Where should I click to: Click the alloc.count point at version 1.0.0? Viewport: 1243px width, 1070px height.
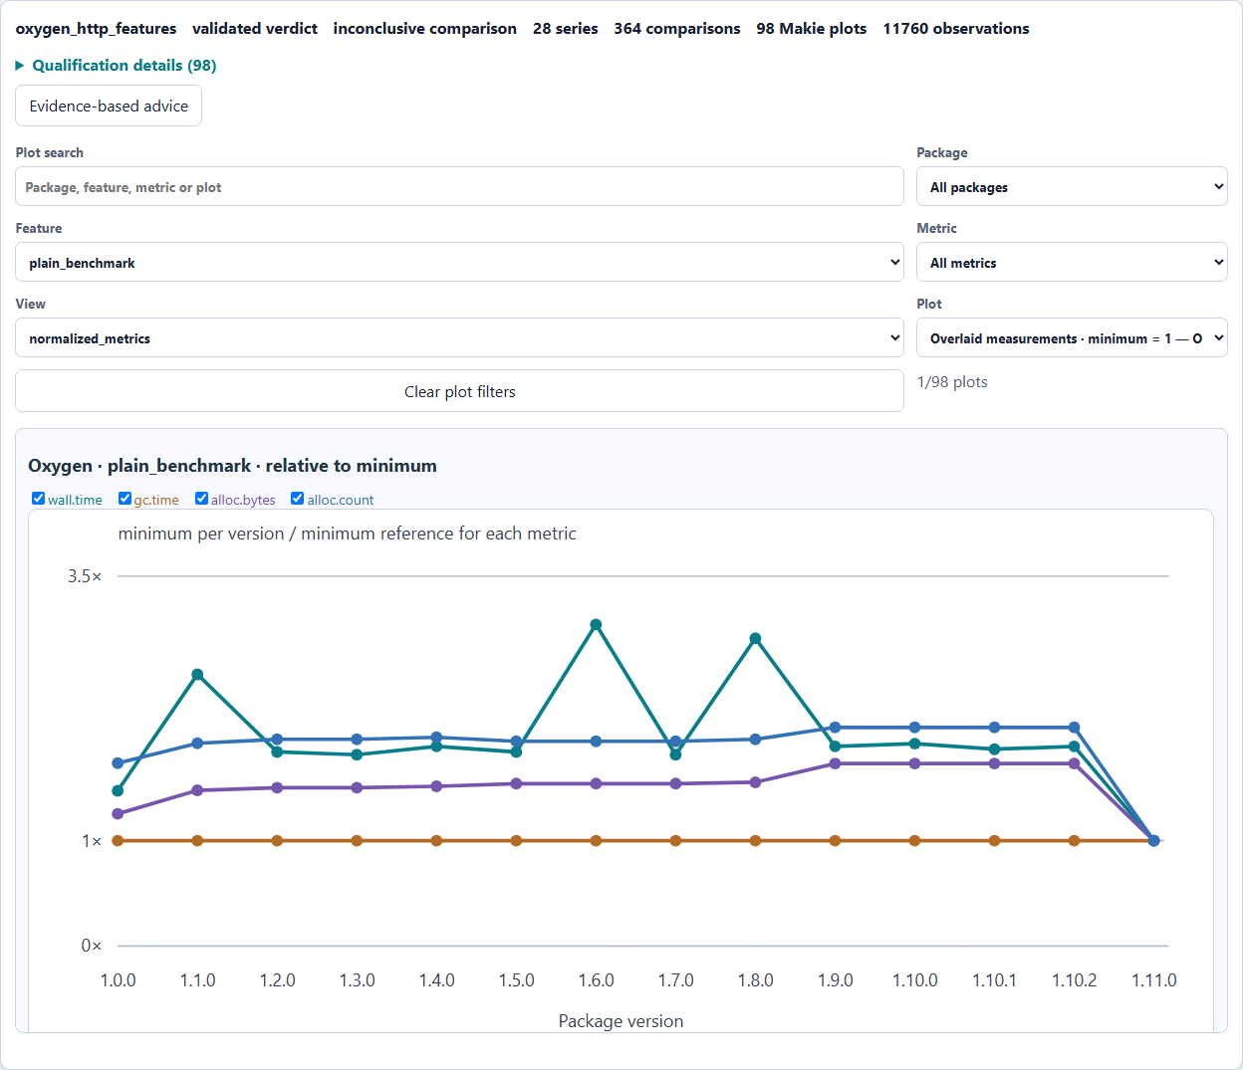118,763
